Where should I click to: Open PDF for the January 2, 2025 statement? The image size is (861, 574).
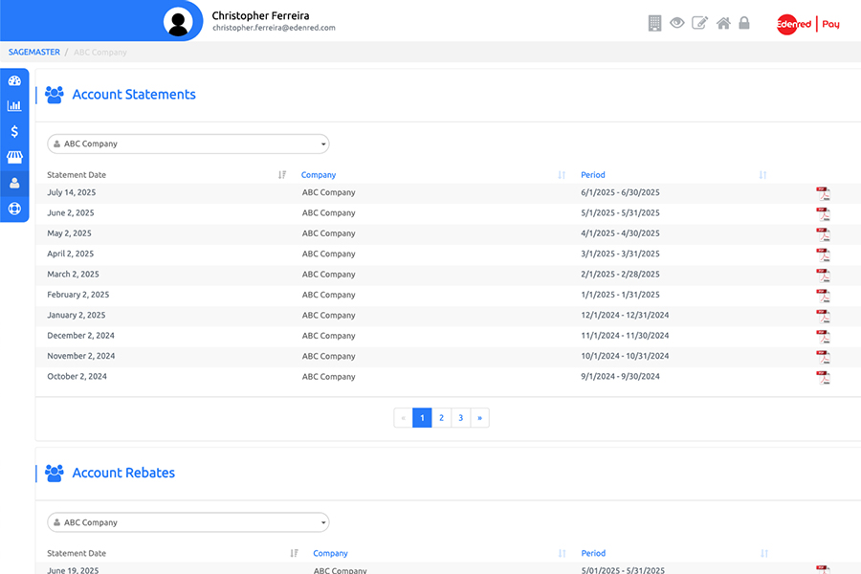tap(823, 316)
